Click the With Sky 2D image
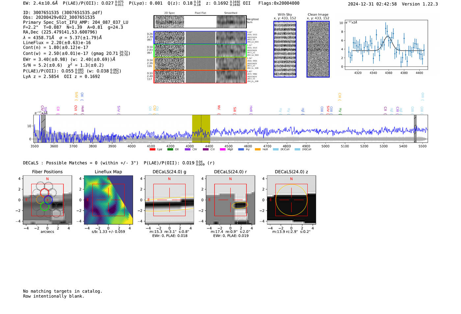This screenshot has width=461, height=314. [x=285, y=49]
